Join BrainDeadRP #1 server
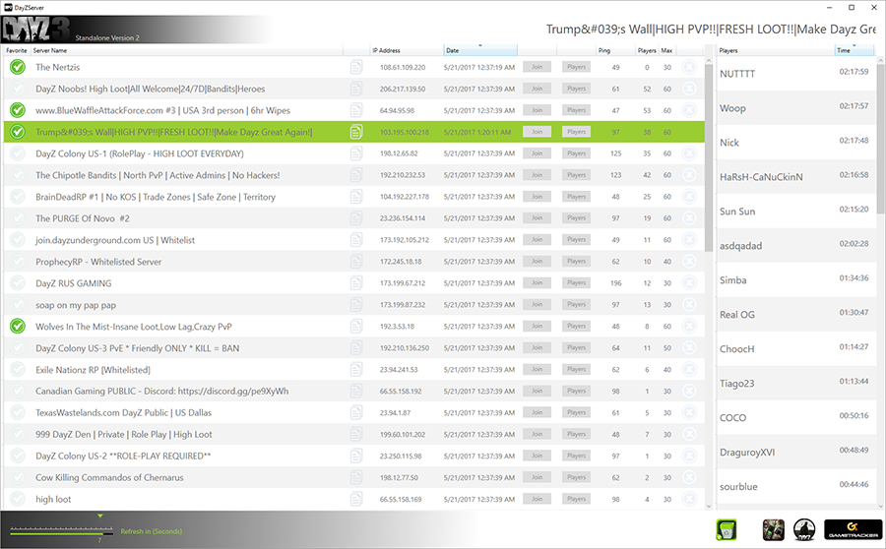 [x=537, y=197]
